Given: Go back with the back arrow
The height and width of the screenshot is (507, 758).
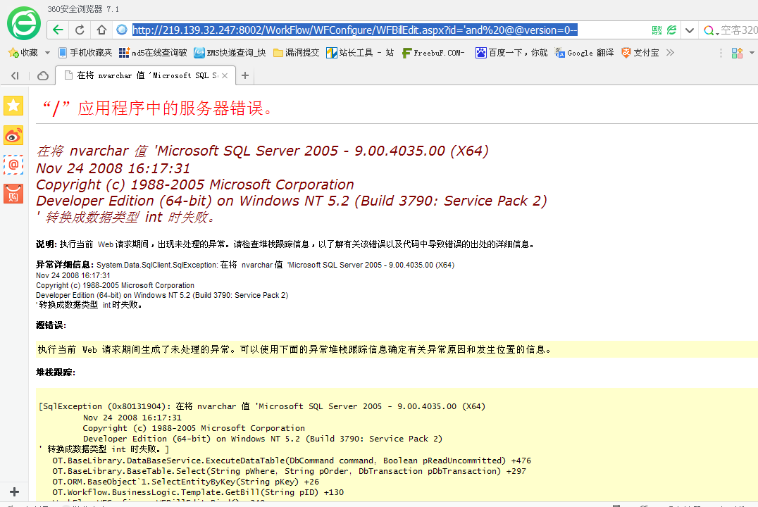Looking at the screenshot, I should tap(58, 30).
